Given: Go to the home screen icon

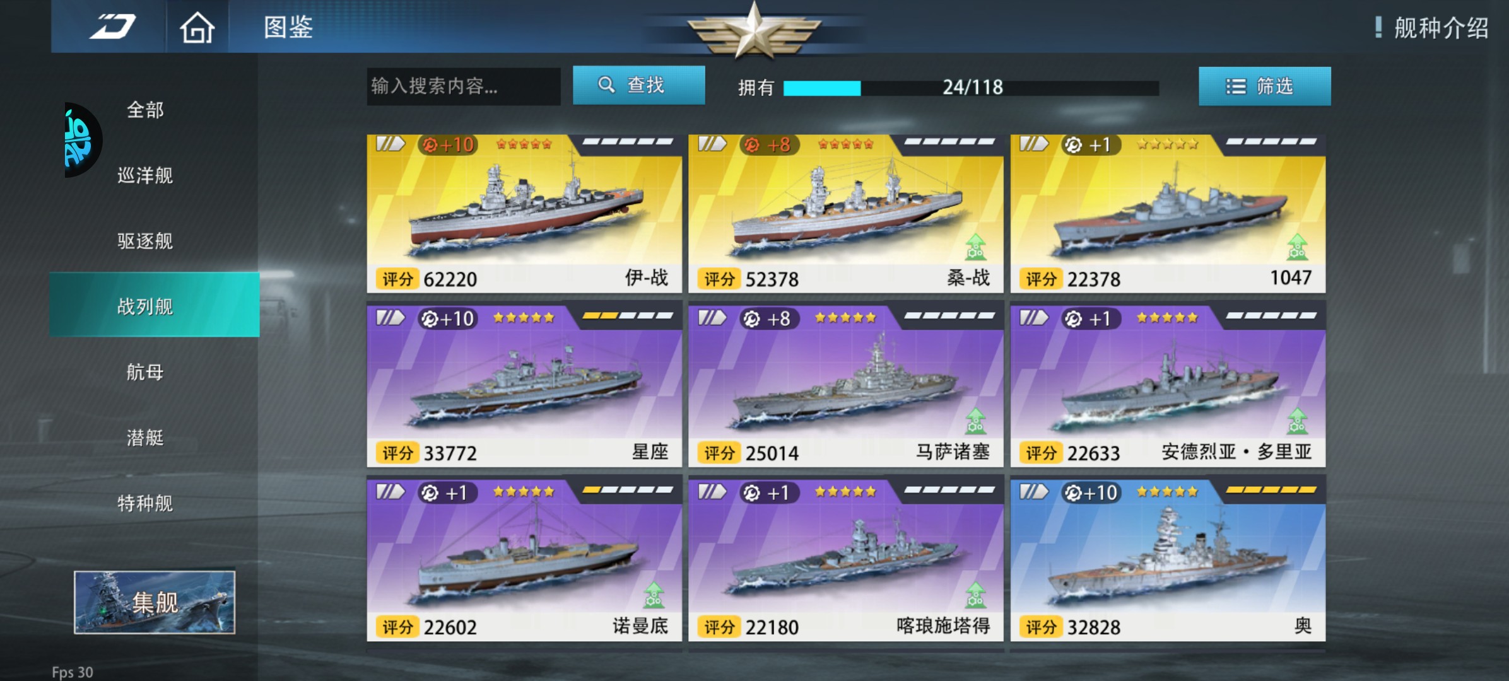Looking at the screenshot, I should [x=197, y=27].
